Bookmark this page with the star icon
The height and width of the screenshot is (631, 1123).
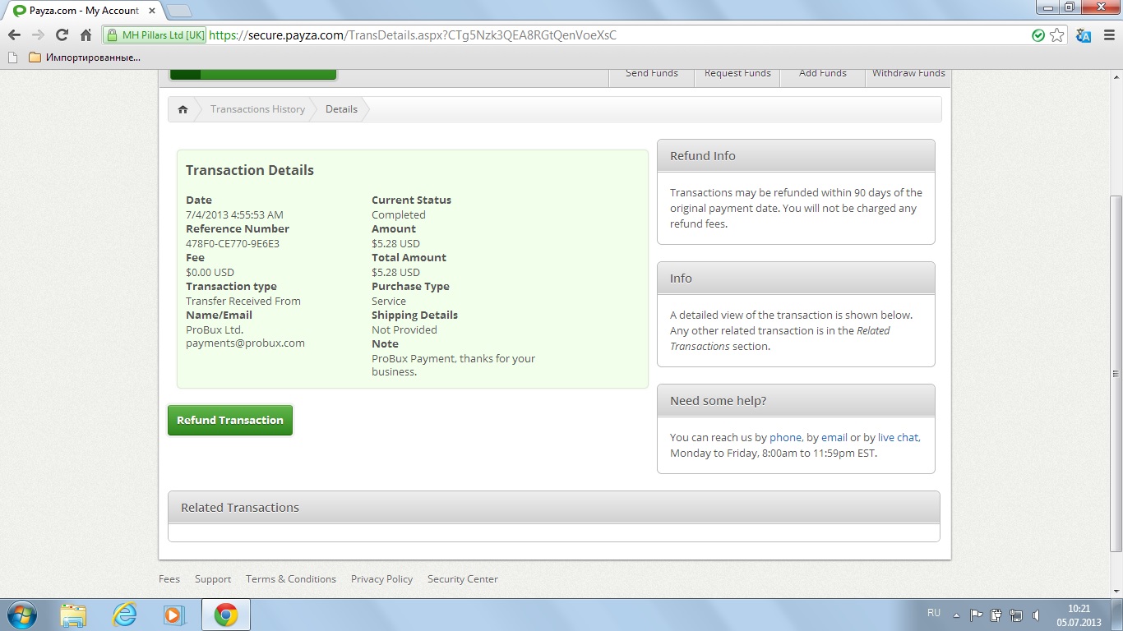[x=1057, y=35]
